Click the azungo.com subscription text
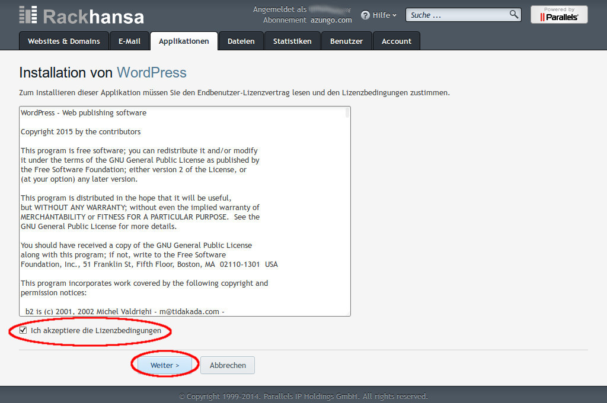 pos(331,20)
